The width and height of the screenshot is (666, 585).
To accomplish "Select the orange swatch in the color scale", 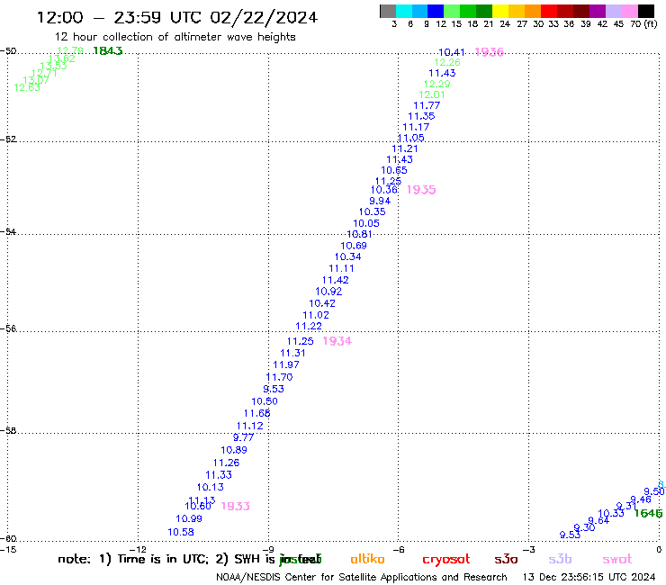I will (533, 11).
